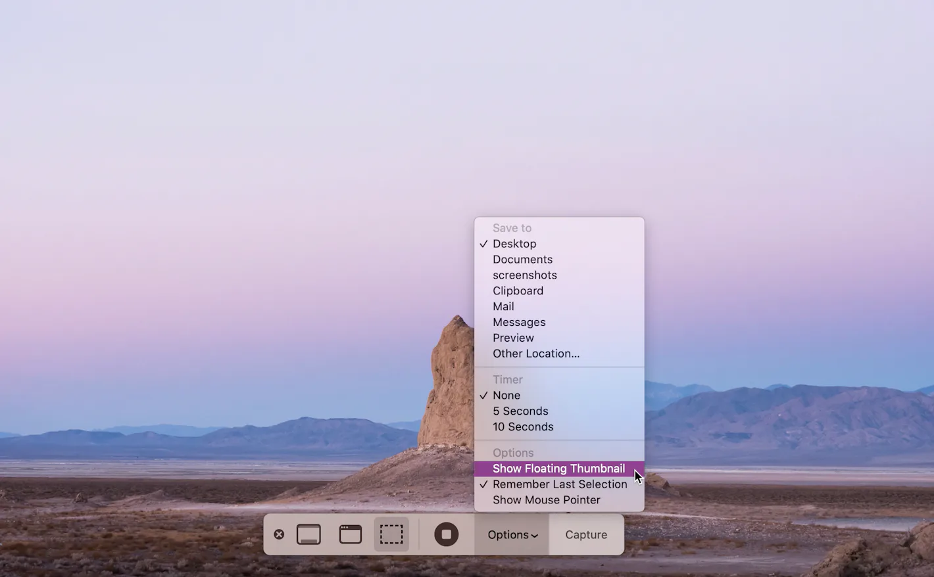
Task: Set save location to Desktop
Action: coord(559,244)
